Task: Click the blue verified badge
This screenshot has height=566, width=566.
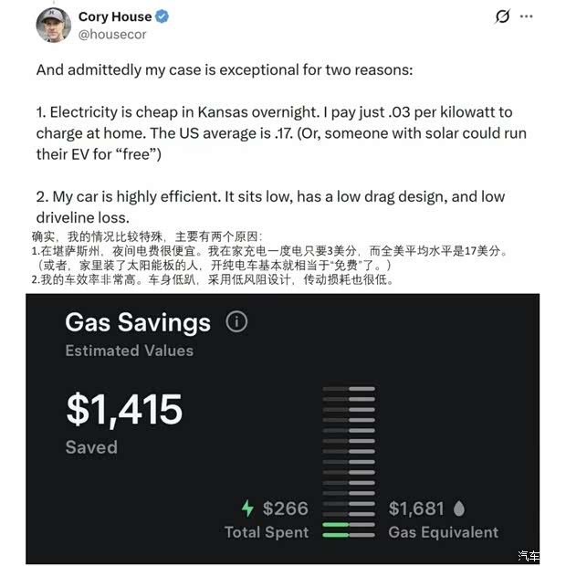Action: [x=162, y=16]
